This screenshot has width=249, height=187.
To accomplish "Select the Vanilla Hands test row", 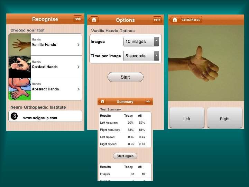I will [45, 45].
